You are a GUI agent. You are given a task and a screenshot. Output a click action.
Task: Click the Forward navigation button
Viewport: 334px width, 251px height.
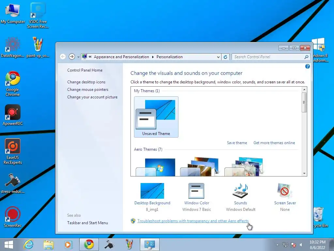[x=72, y=57]
